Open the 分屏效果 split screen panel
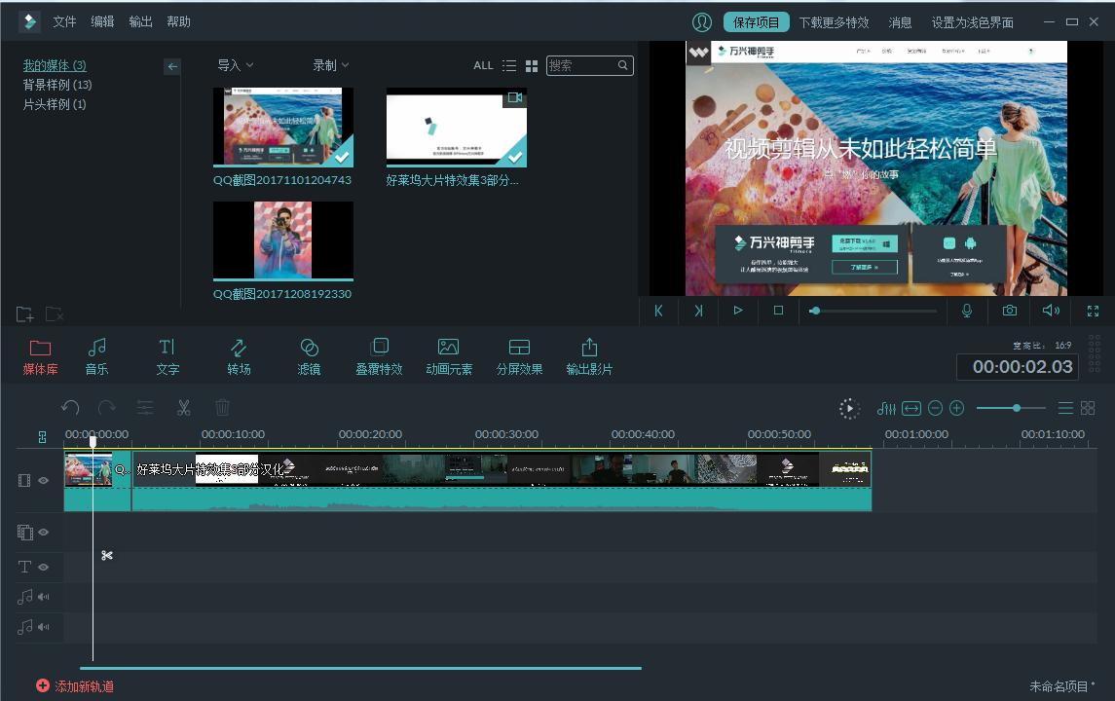The height and width of the screenshot is (701, 1115). (x=519, y=356)
